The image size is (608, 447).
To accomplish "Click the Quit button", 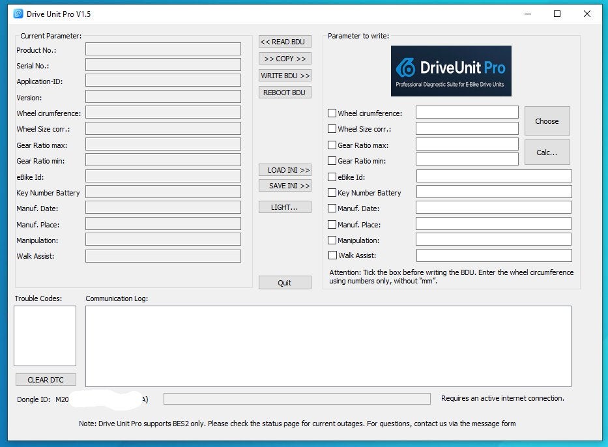I will click(x=285, y=283).
